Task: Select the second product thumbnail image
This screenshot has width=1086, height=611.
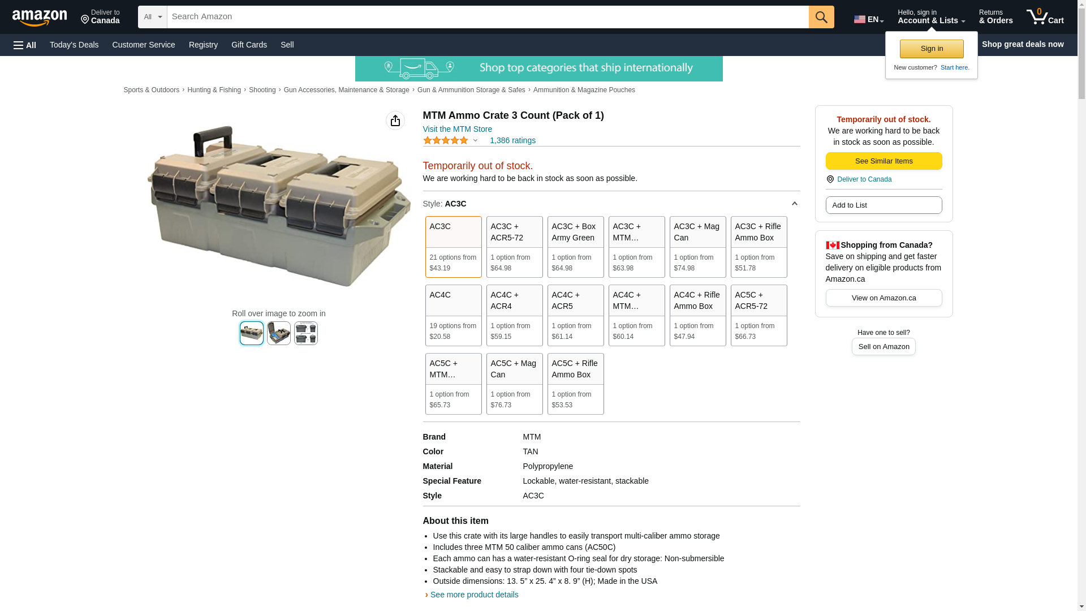Action: [279, 333]
